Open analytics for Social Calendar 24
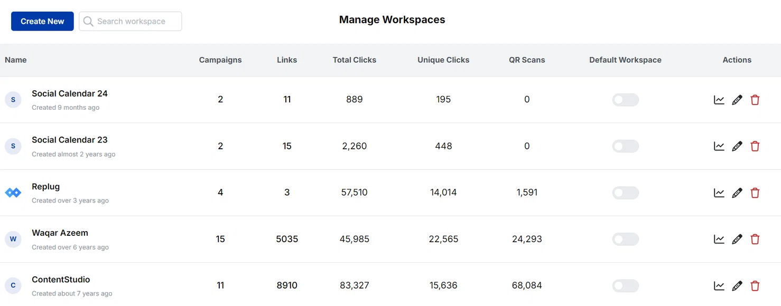This screenshot has height=306, width=781. (x=719, y=100)
